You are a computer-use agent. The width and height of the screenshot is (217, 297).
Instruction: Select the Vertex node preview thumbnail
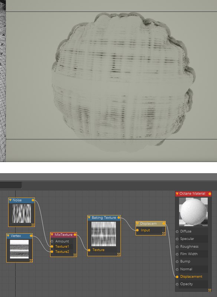point(19,249)
